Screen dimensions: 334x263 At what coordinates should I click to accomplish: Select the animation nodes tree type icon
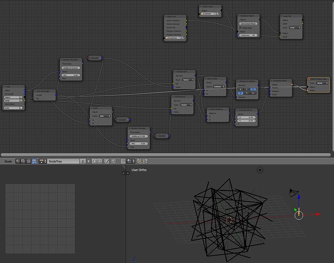pos(34,161)
